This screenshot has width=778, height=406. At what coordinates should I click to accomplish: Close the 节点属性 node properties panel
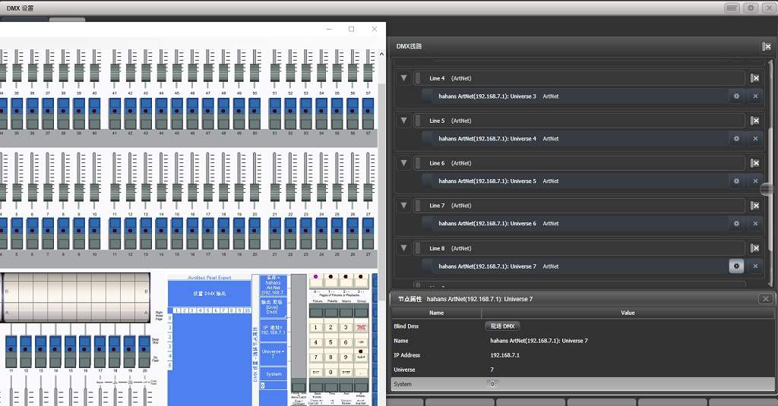click(x=766, y=298)
